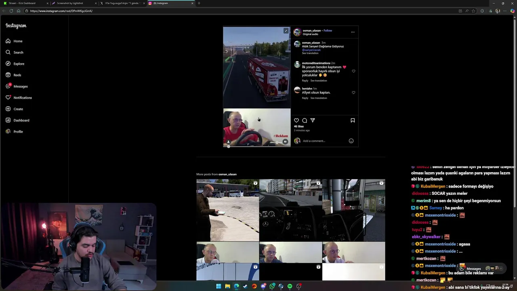Viewport: 517px width, 291px height.
Task: Open Spotify from the taskbar
Action: click(x=290, y=286)
